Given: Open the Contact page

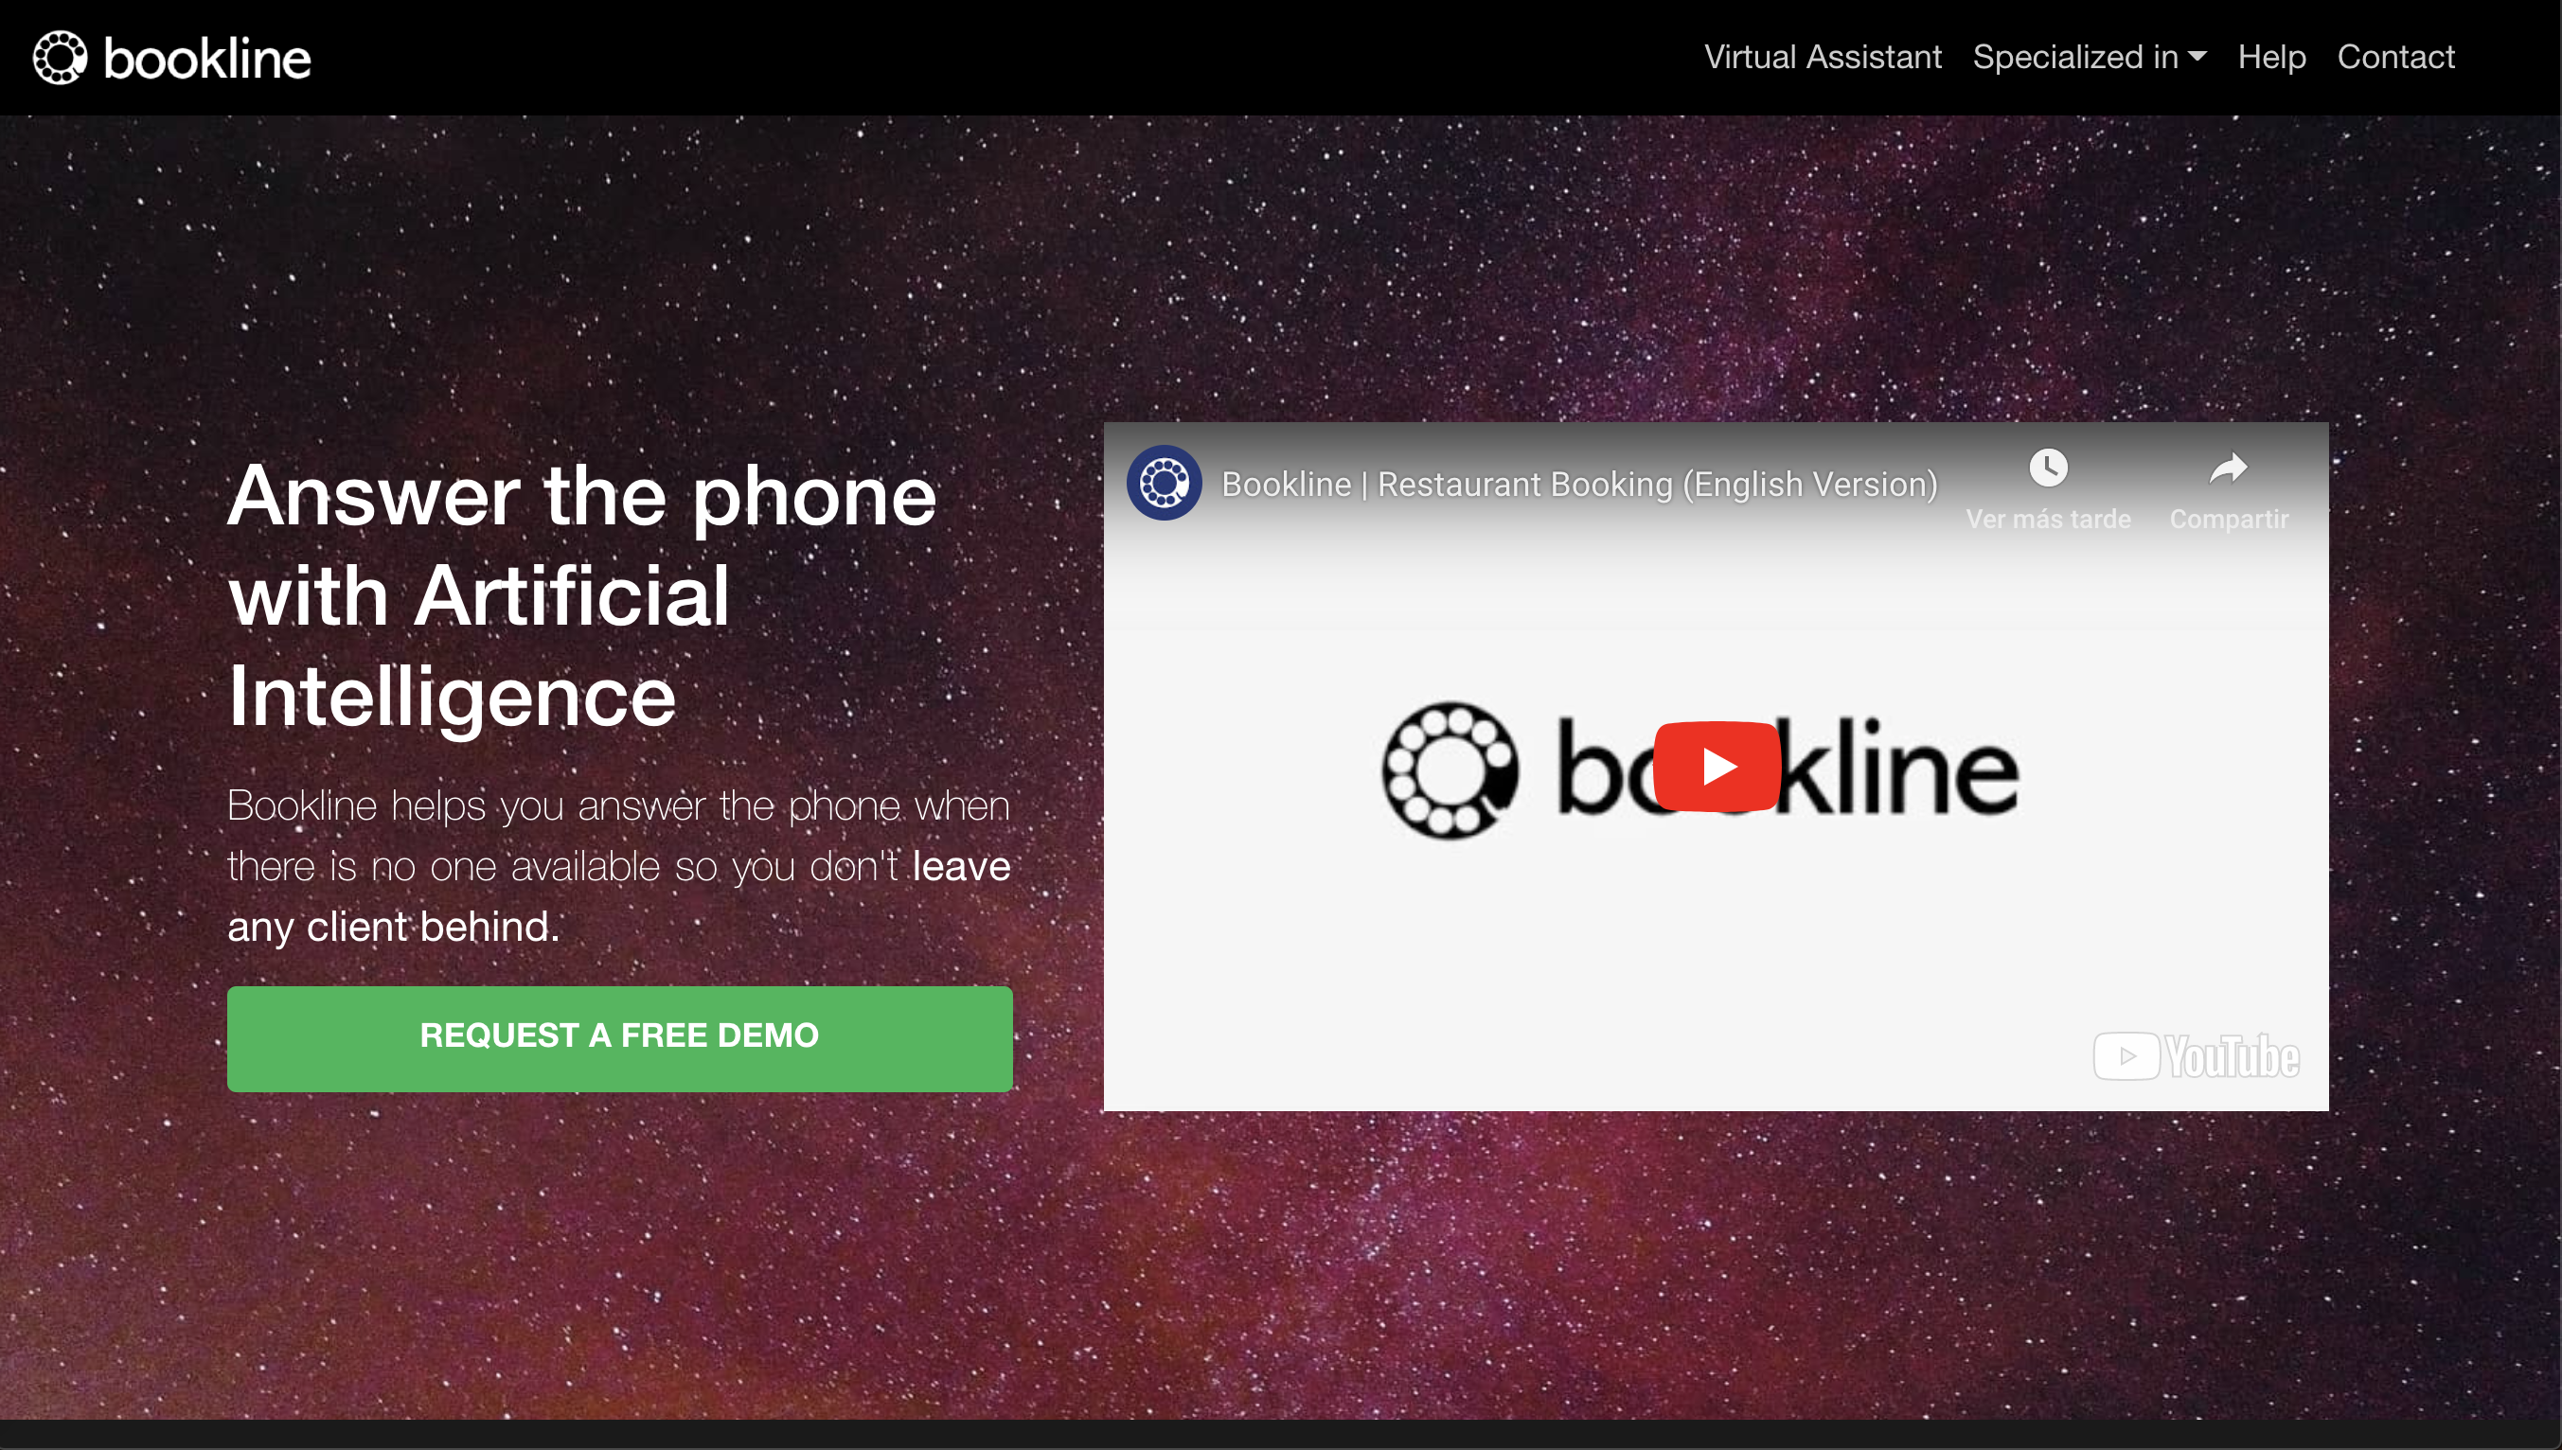Looking at the screenshot, I should tap(2395, 57).
